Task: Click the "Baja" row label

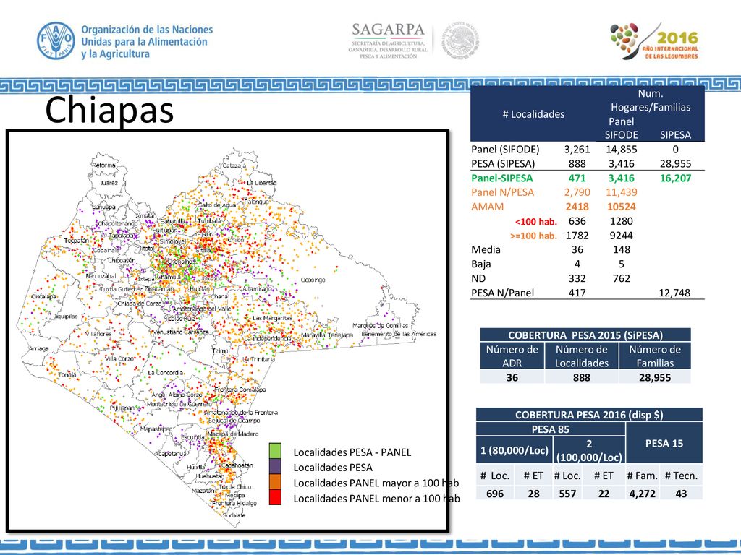Action: click(481, 264)
